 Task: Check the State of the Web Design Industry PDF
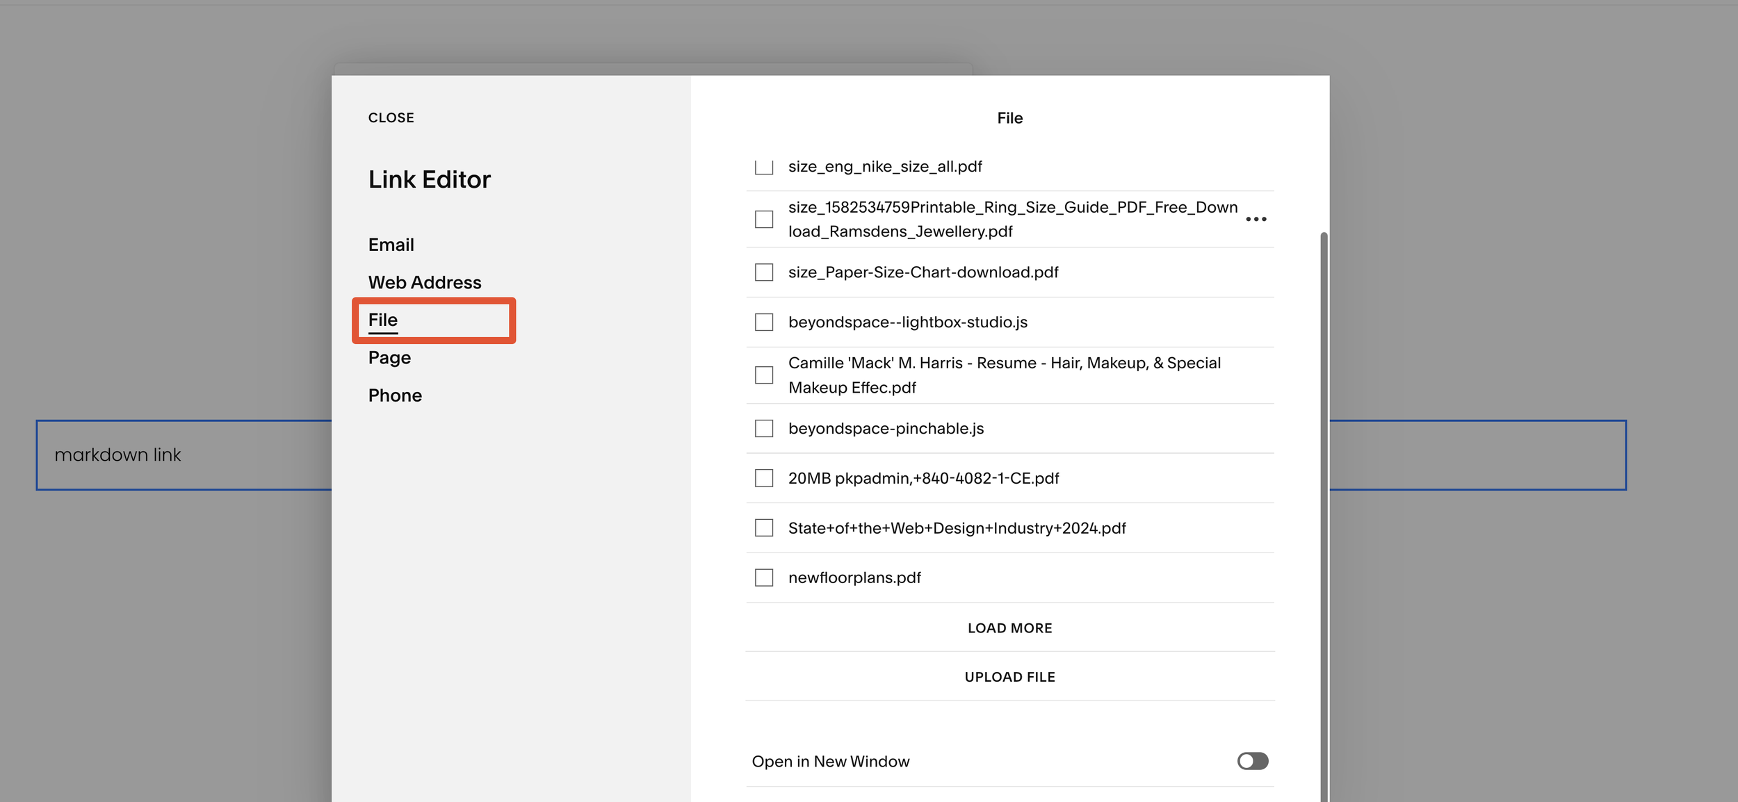(763, 527)
